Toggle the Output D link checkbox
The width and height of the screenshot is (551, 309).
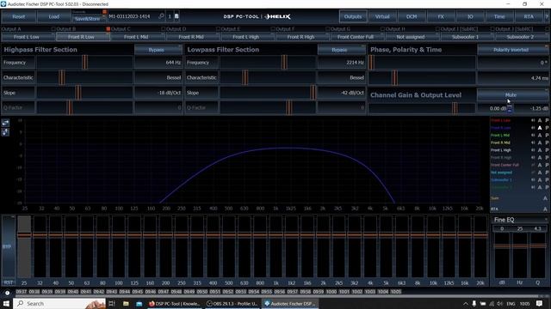point(218,28)
